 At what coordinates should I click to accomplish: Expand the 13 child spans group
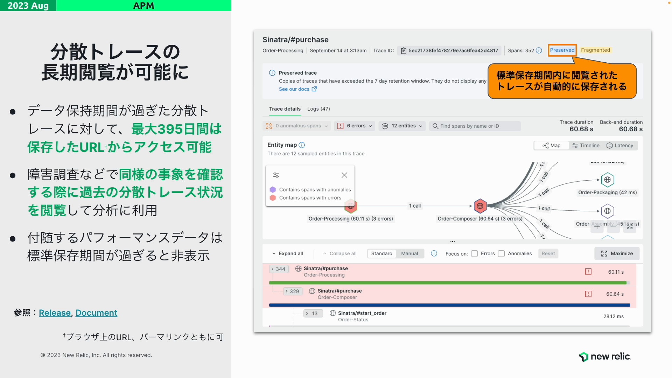(x=313, y=314)
